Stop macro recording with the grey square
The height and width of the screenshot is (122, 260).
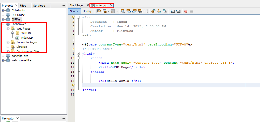coord(192,11)
